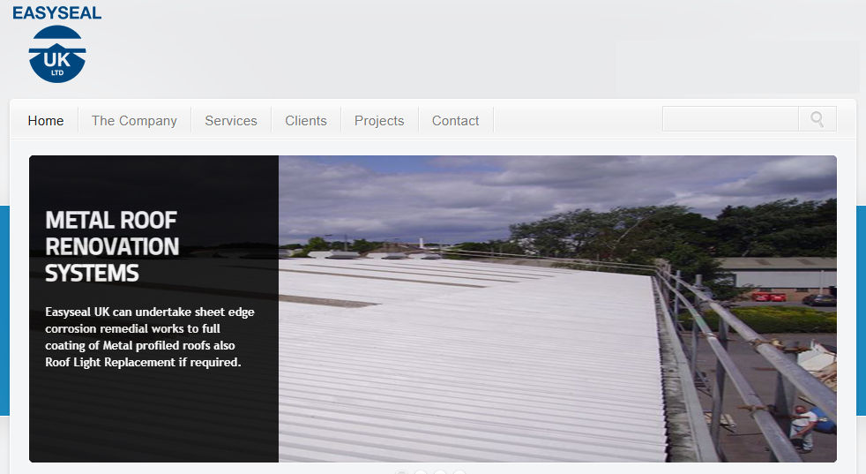Image resolution: width=866 pixels, height=474 pixels.
Task: Jump to the third slideshow dot
Action: tap(440, 472)
